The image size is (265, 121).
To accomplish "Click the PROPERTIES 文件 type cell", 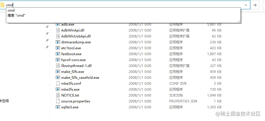I will point(183,101).
